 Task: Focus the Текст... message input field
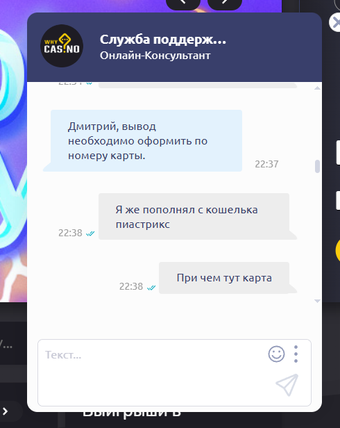click(153, 372)
